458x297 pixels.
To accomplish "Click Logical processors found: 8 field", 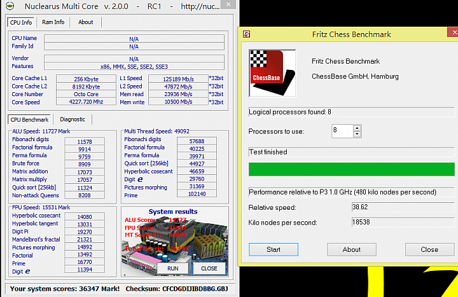I will tap(351, 112).
